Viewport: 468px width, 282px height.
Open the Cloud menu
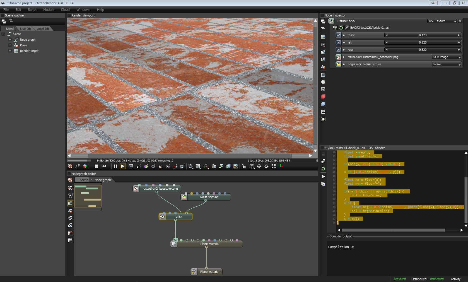tap(65, 9)
